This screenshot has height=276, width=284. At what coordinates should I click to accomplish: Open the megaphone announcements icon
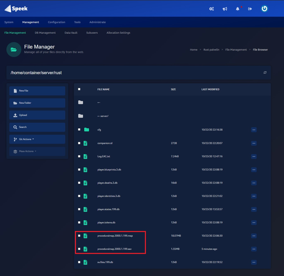225,9
